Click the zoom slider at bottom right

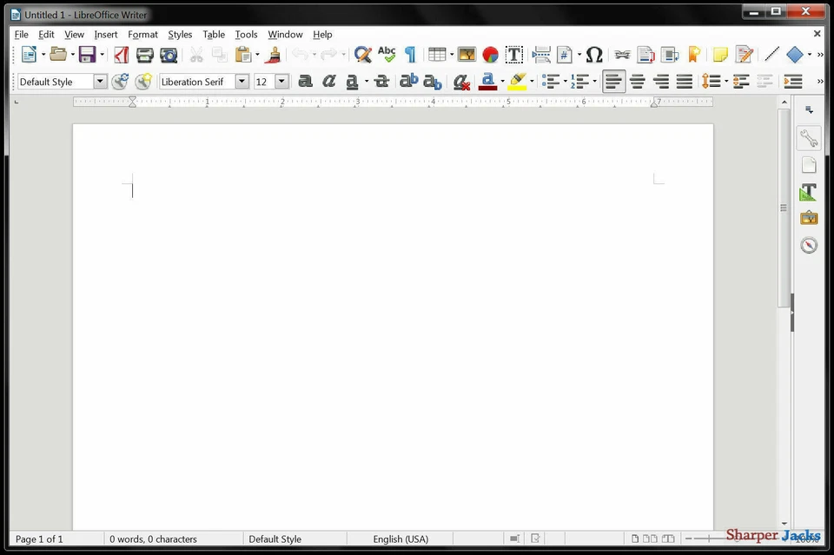708,538
